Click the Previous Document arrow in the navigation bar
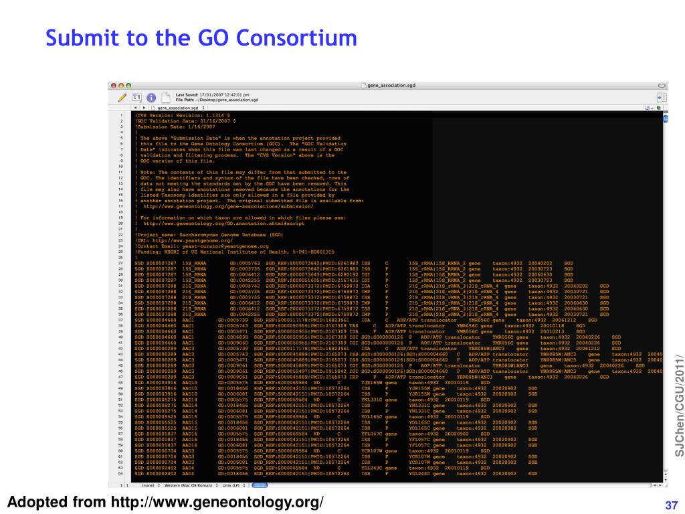Screen dimensions: 685x514 pos(135,108)
